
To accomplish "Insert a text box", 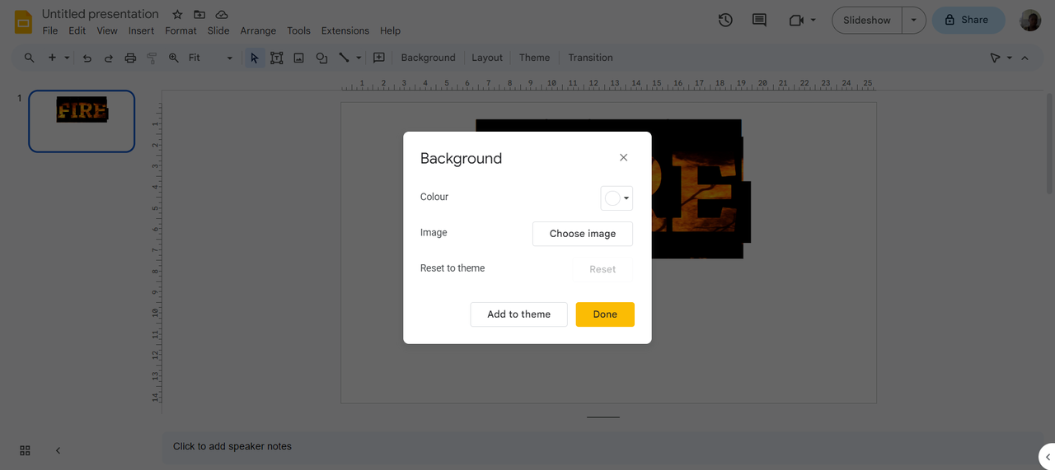I will tap(277, 58).
